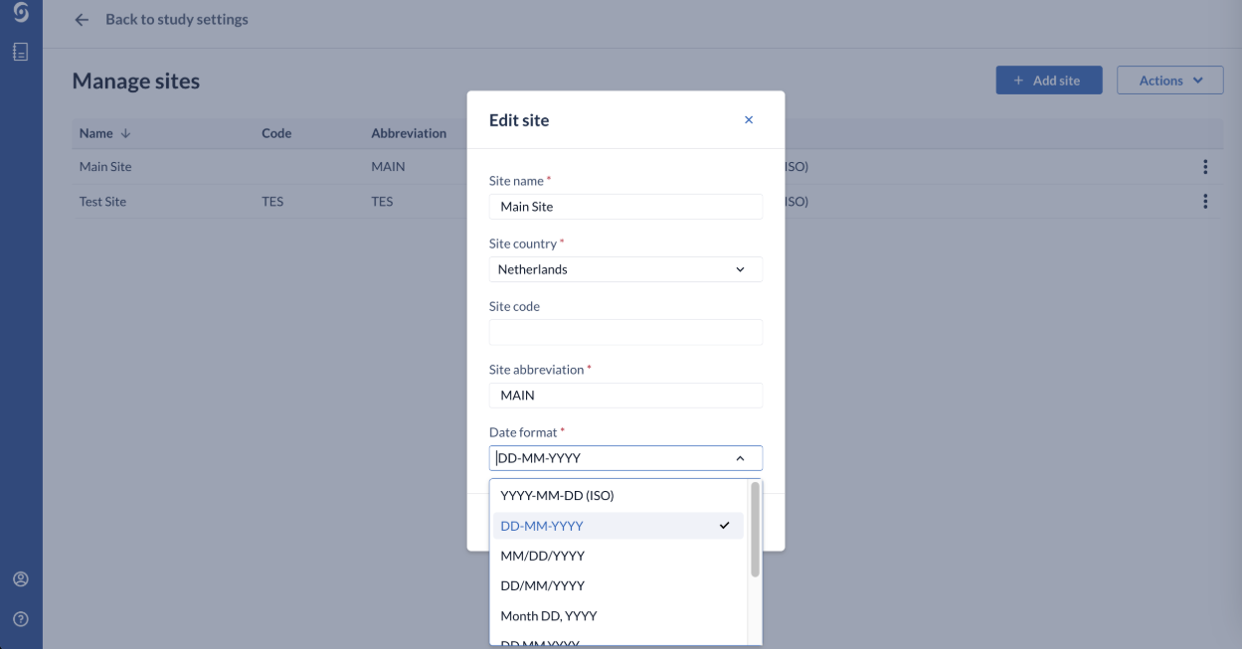Image resolution: width=1242 pixels, height=649 pixels.
Task: Expand the Site country dropdown
Action: tap(625, 269)
